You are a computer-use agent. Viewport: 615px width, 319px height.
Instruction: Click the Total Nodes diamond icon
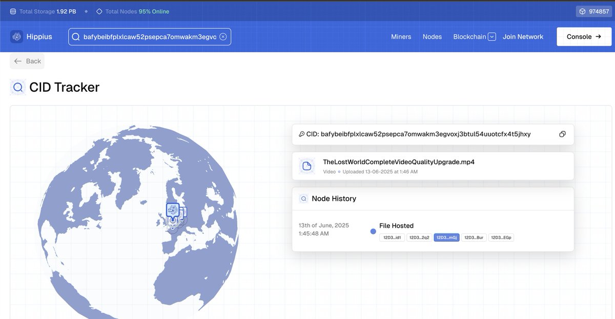pyautogui.click(x=99, y=11)
